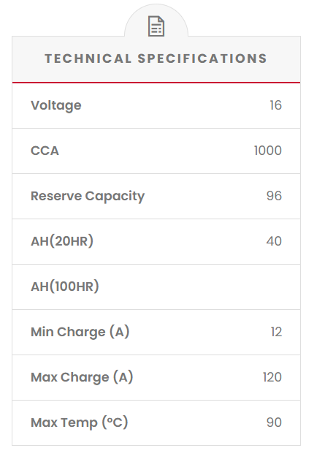
Task: Click the Voltage value 16
Action: [x=275, y=105]
